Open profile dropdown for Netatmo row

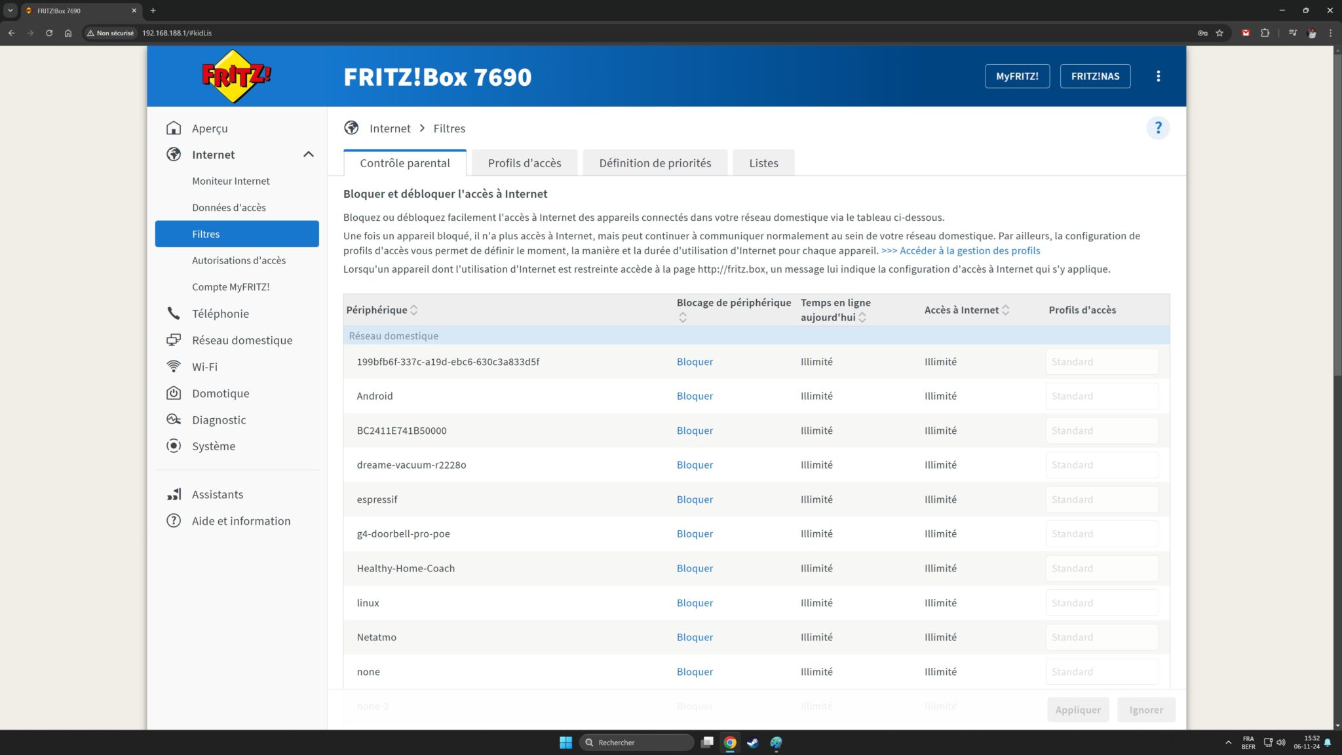coord(1102,637)
